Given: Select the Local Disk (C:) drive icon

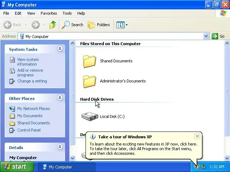Looking at the screenshot, I should click(x=89, y=116).
